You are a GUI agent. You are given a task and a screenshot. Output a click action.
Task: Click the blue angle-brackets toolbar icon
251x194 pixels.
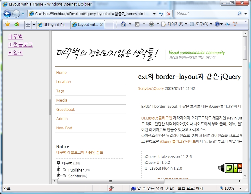(227, 24)
